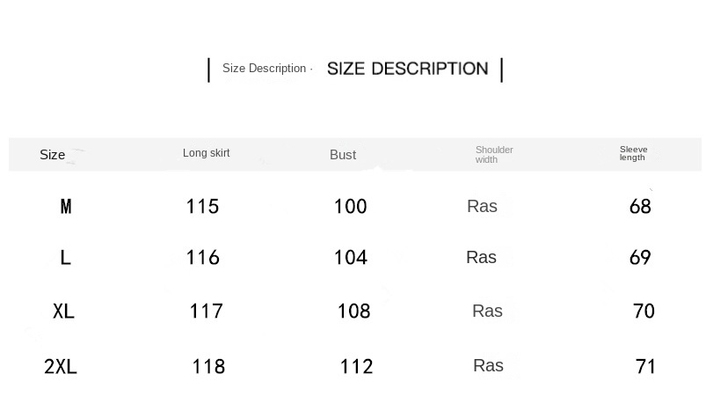Select the 'Size' column header
The image size is (706, 396).
pos(53,155)
